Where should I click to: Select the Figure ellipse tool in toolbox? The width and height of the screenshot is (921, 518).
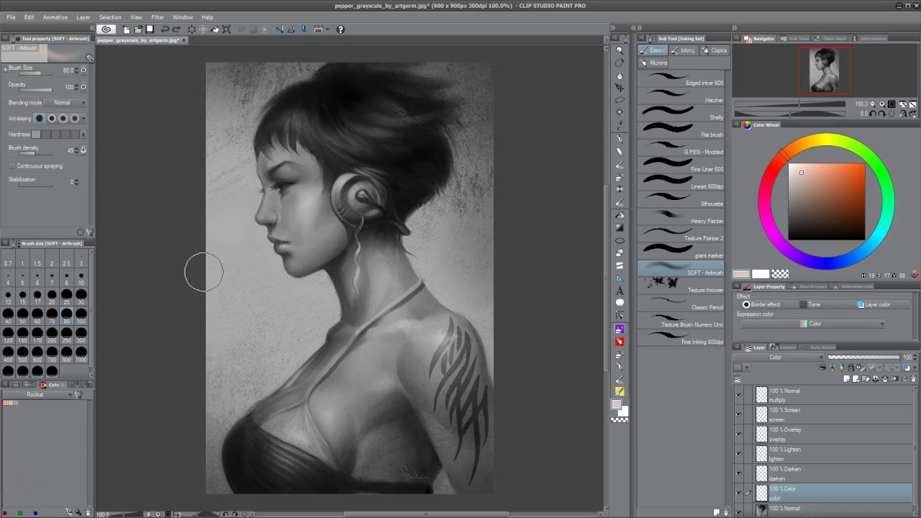pos(620,240)
